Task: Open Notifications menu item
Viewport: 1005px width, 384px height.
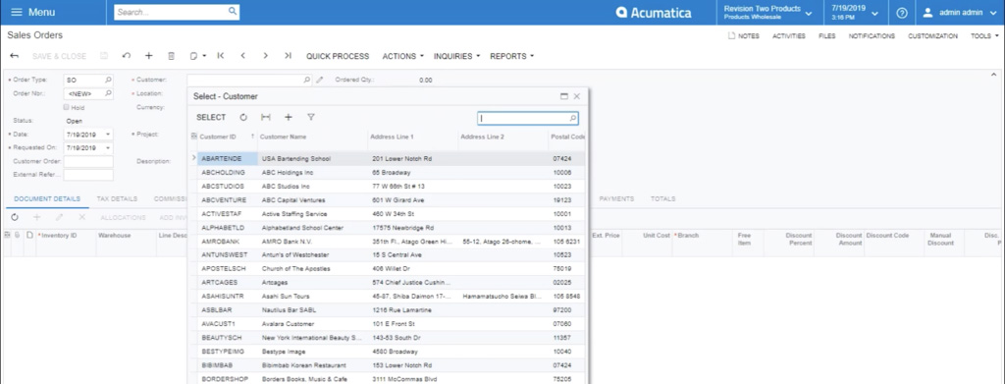Action: [x=872, y=36]
